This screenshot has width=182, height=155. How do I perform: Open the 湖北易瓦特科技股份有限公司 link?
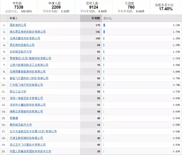coord(28,32)
